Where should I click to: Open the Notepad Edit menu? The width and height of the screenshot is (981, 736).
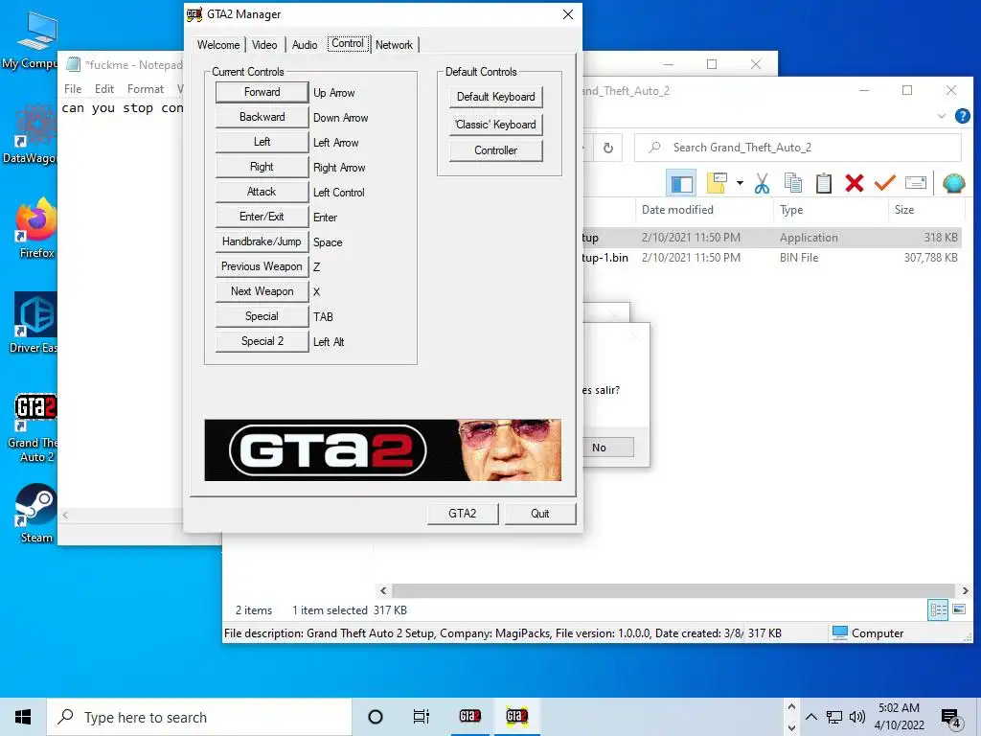point(104,89)
